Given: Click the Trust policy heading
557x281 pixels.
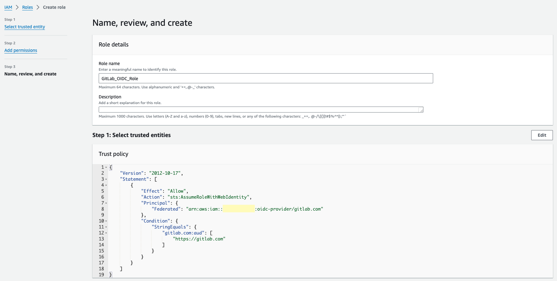Looking at the screenshot, I should [113, 154].
